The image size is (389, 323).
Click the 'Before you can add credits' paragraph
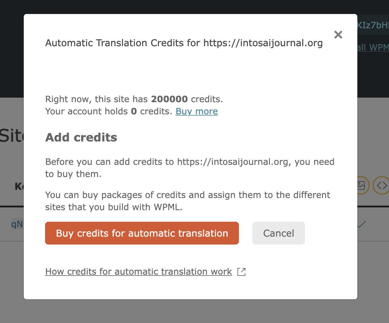tap(190, 168)
